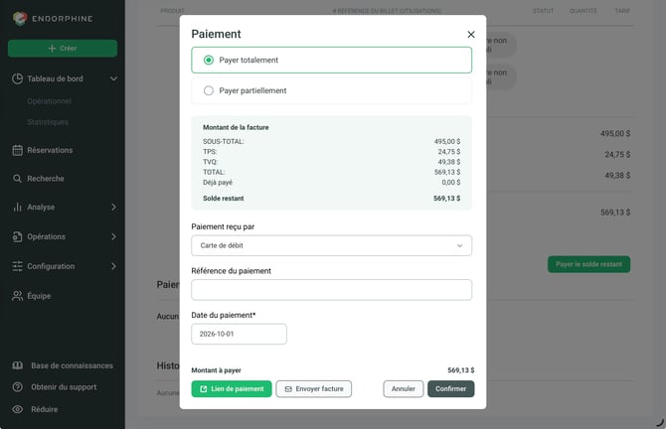Image resolution: width=666 pixels, height=429 pixels.
Task: Click the Confirmer button
Action: (450, 389)
